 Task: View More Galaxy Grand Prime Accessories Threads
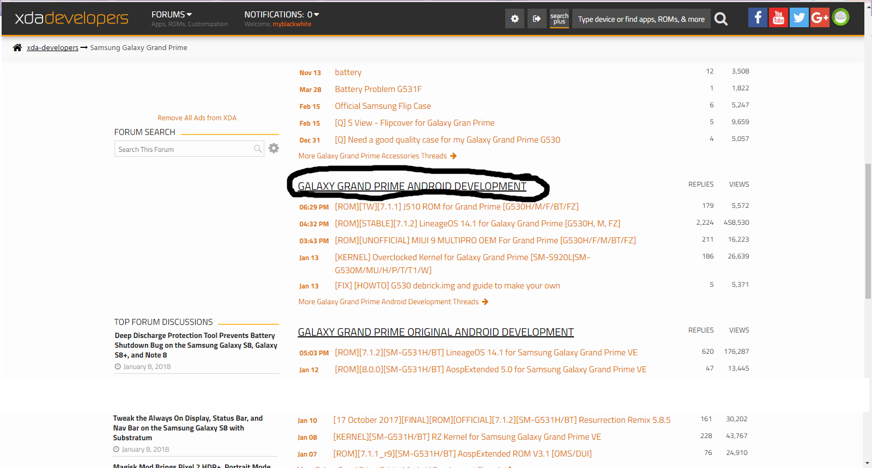click(378, 156)
